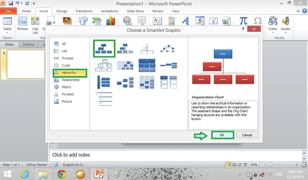Switch to Reading View
308x180 pixels.
240,165
